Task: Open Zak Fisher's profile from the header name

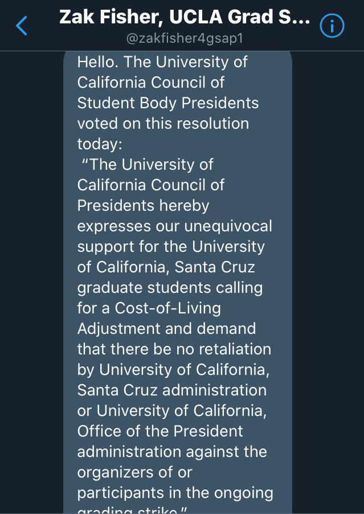Action: point(185,18)
